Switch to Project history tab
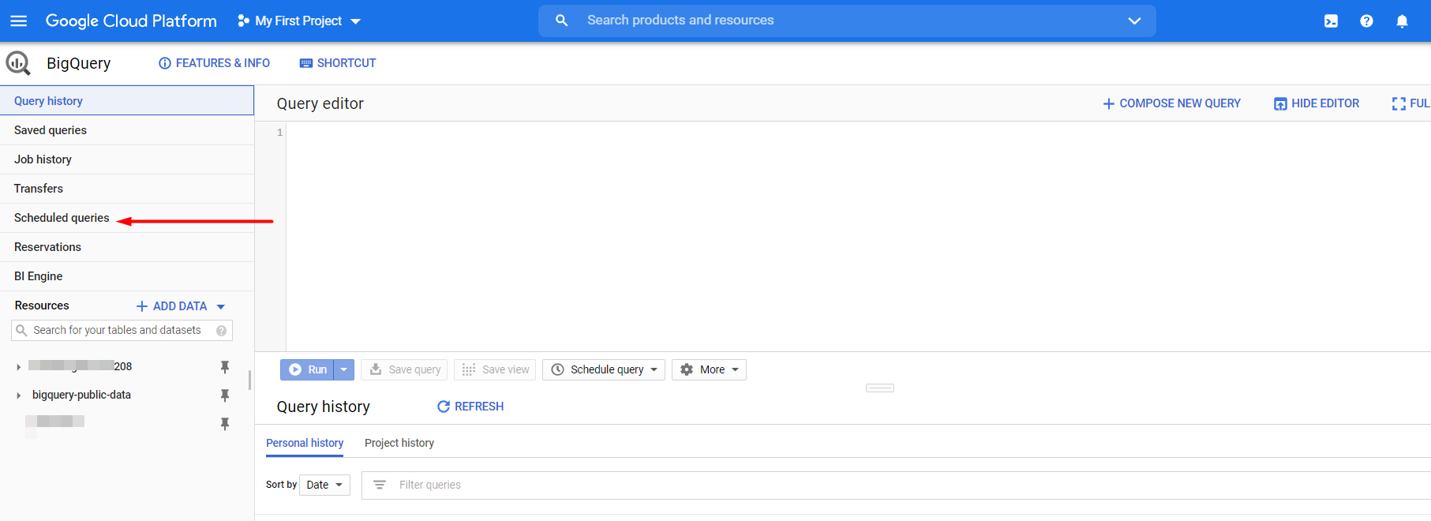This screenshot has width=1431, height=521. pos(399,443)
